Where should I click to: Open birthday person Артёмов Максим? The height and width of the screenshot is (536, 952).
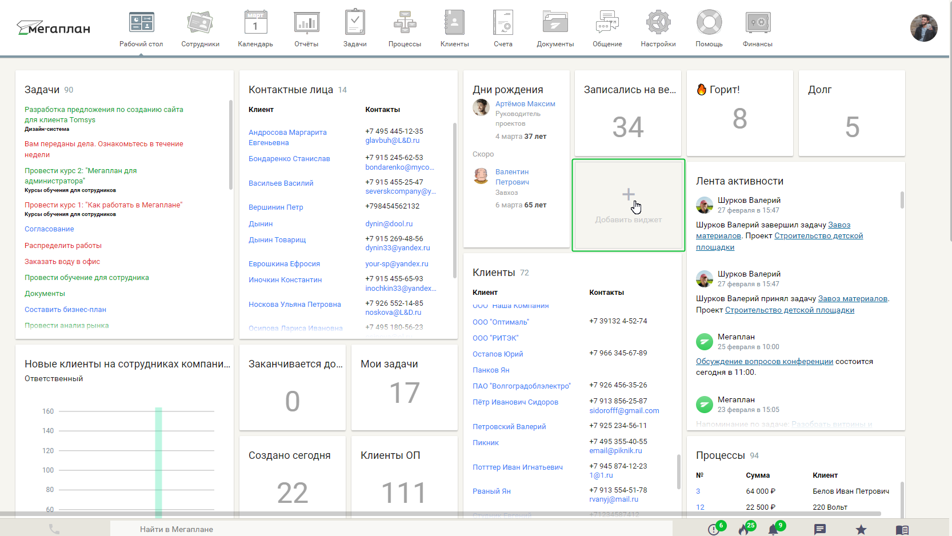525,104
